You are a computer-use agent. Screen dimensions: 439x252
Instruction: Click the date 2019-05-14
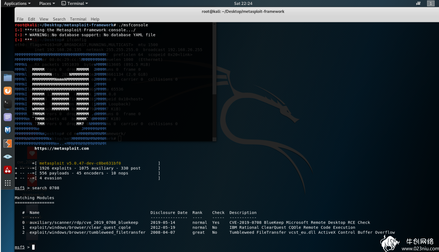click(x=163, y=222)
